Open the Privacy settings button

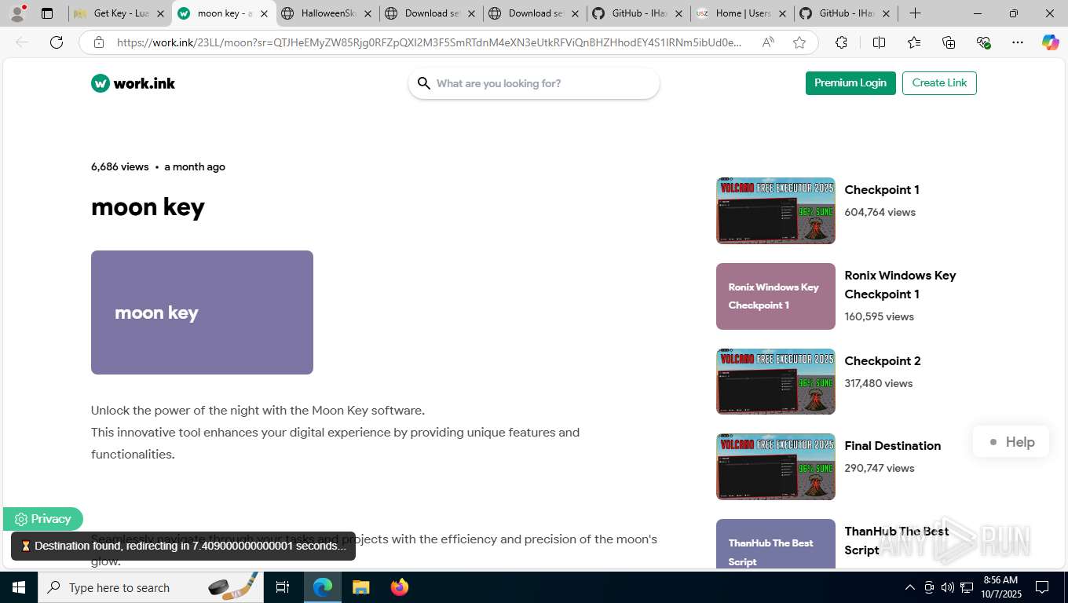tap(42, 519)
